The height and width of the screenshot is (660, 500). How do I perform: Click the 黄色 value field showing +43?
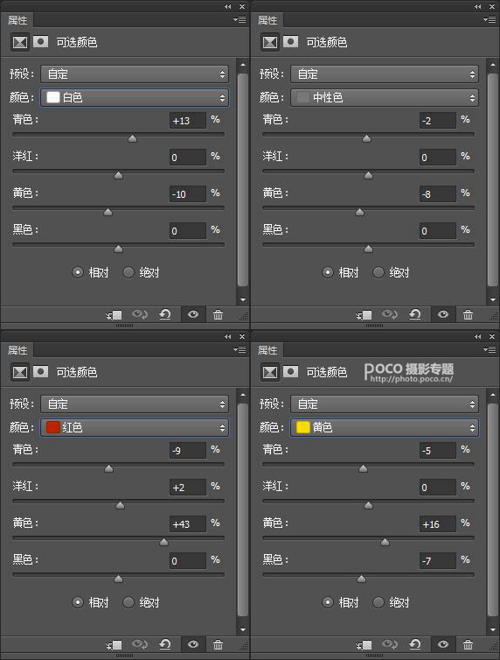pos(188,524)
